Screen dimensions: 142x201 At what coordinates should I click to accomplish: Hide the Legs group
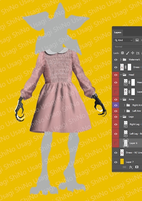coord(116,117)
